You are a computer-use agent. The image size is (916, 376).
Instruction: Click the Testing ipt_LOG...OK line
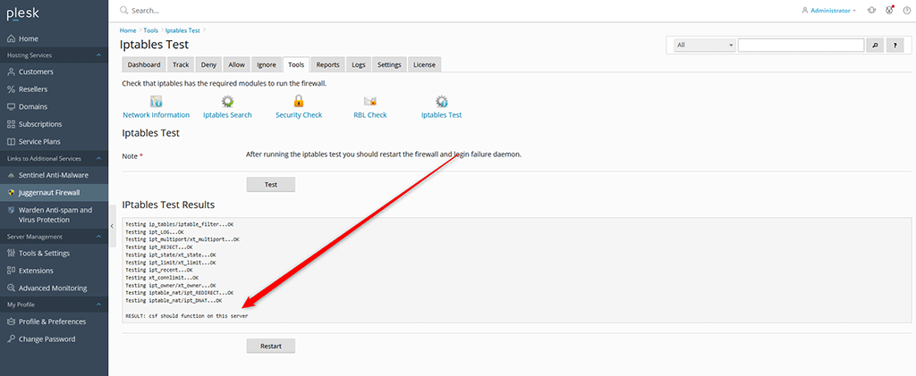coord(155,231)
